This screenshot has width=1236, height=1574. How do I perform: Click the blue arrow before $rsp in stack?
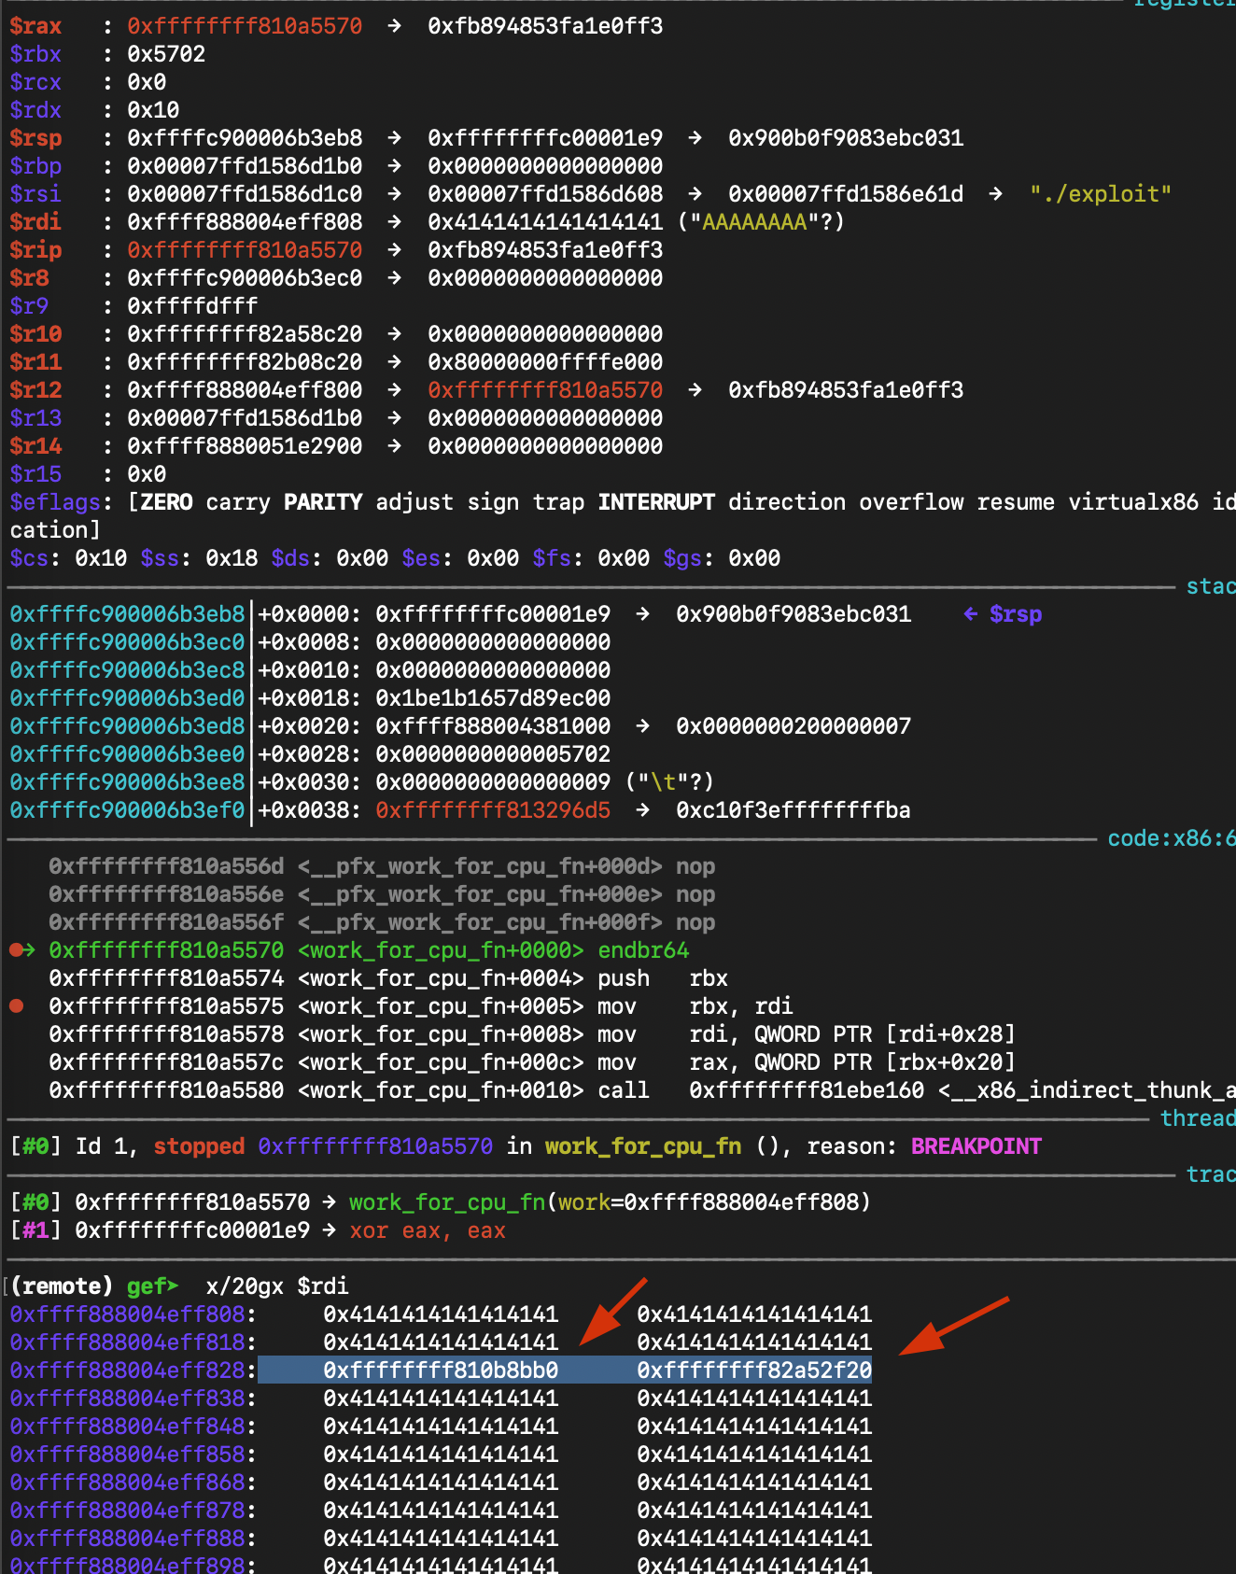(x=971, y=614)
